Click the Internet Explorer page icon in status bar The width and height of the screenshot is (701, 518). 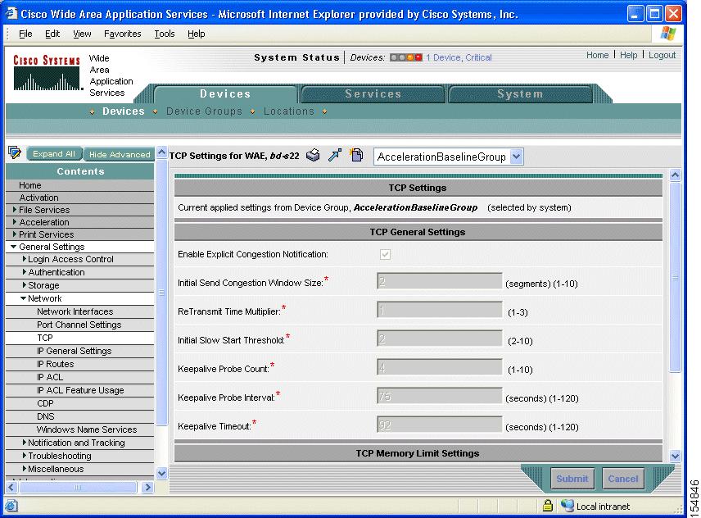click(x=11, y=507)
